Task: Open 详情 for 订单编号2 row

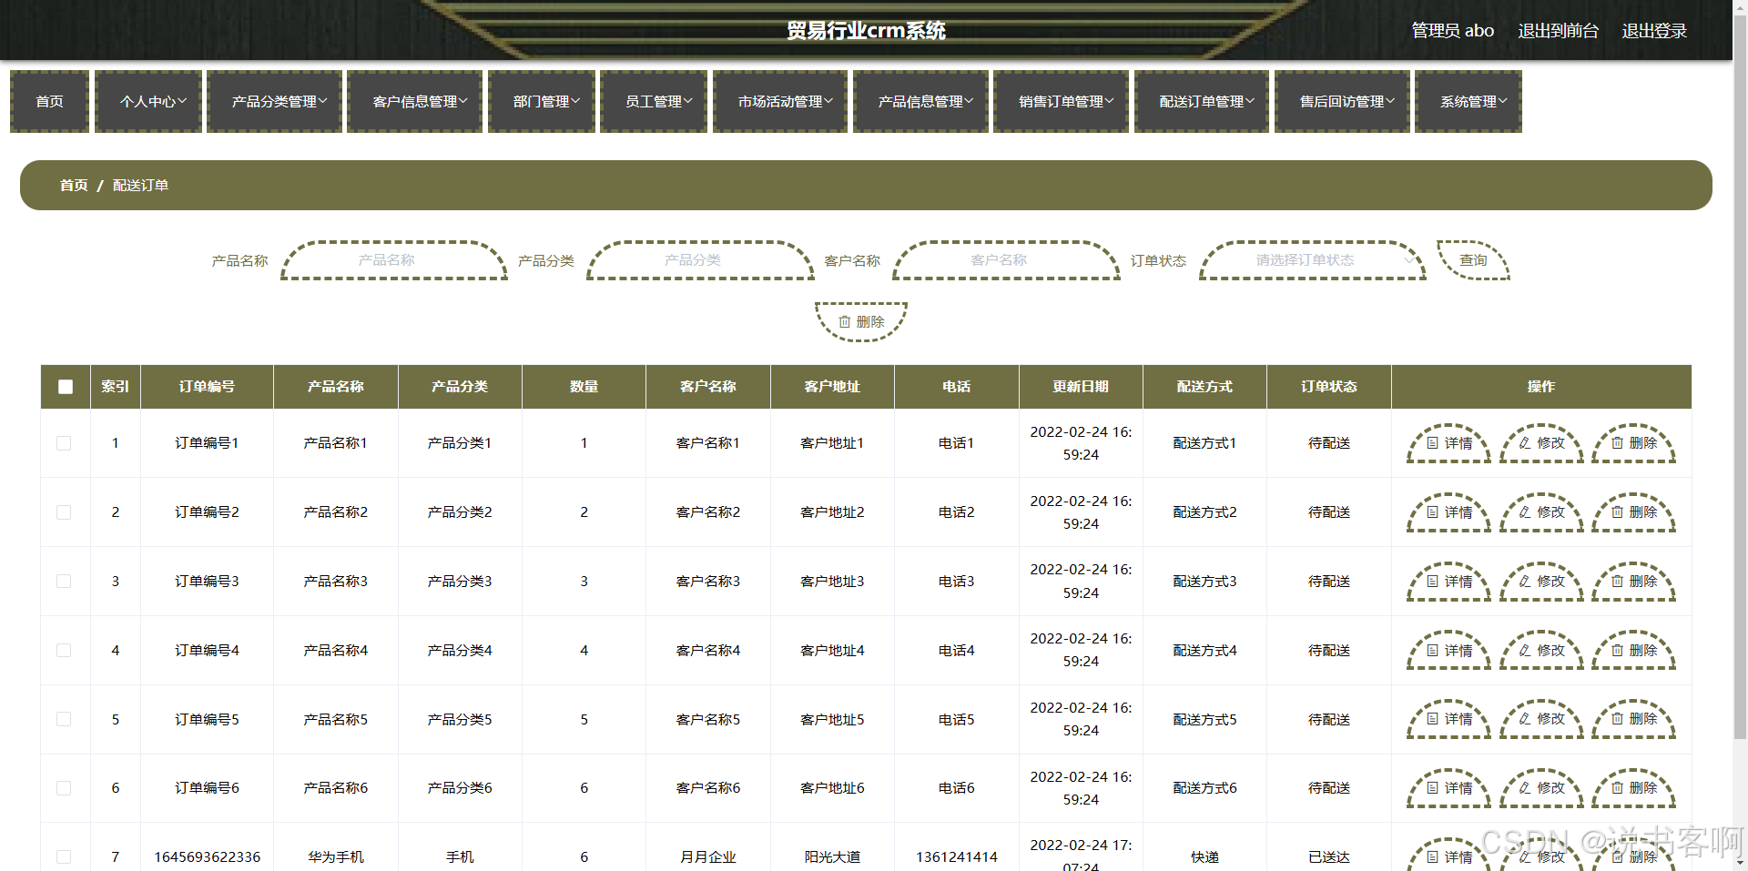Action: pyautogui.click(x=1448, y=512)
